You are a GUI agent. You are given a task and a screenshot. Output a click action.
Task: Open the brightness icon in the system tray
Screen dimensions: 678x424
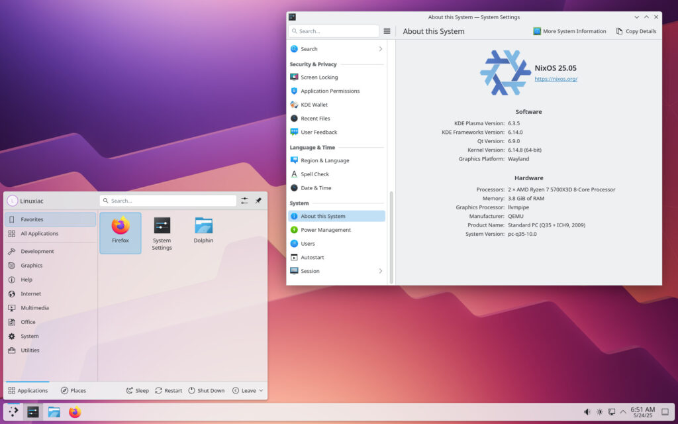click(x=599, y=412)
